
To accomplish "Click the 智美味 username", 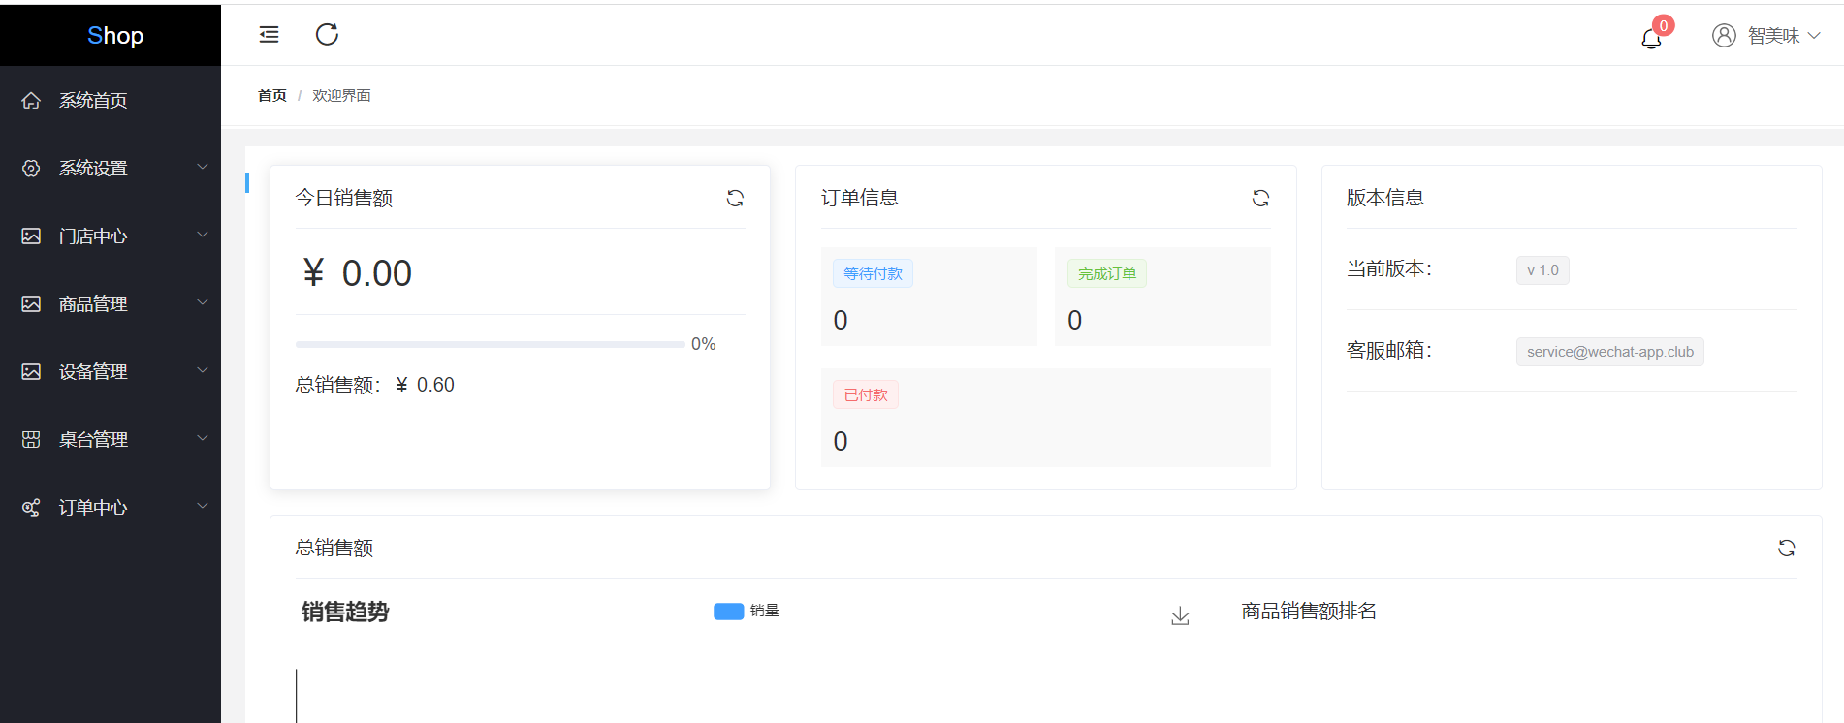I will click(1773, 36).
